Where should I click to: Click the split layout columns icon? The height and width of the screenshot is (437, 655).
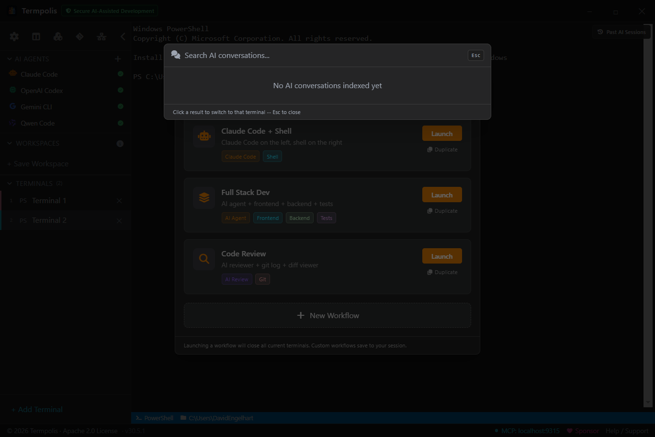coord(36,36)
